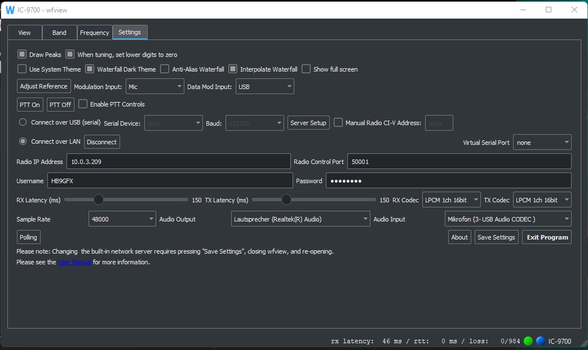Click the Disconnect button
The image size is (588, 350).
(x=101, y=142)
